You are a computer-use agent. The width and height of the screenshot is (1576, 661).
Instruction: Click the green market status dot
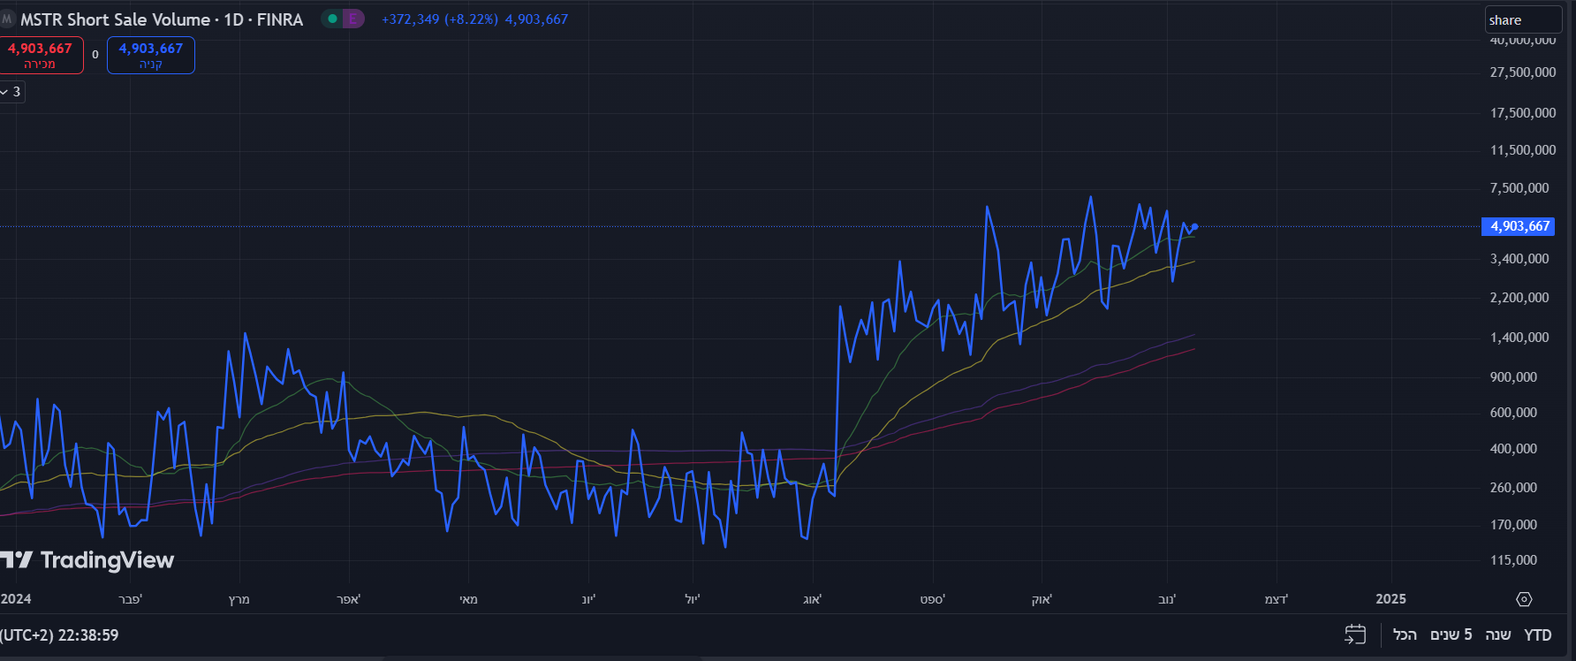coord(332,19)
